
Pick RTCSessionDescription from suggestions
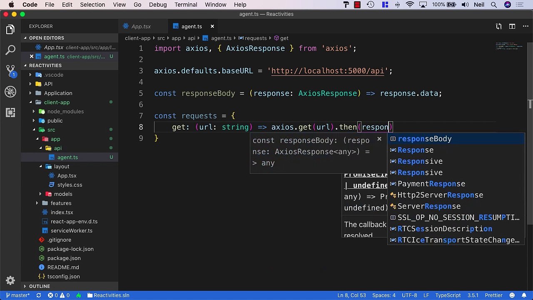pos(456,229)
